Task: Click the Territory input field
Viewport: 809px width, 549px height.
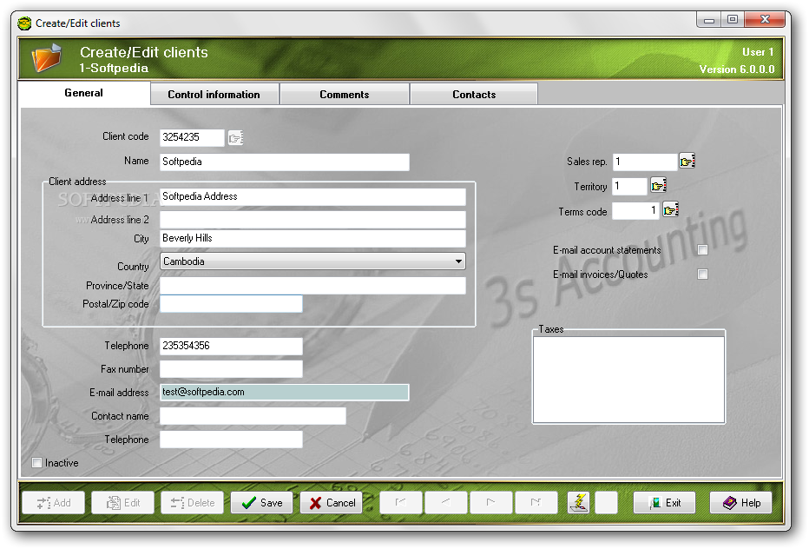Action: [x=629, y=186]
